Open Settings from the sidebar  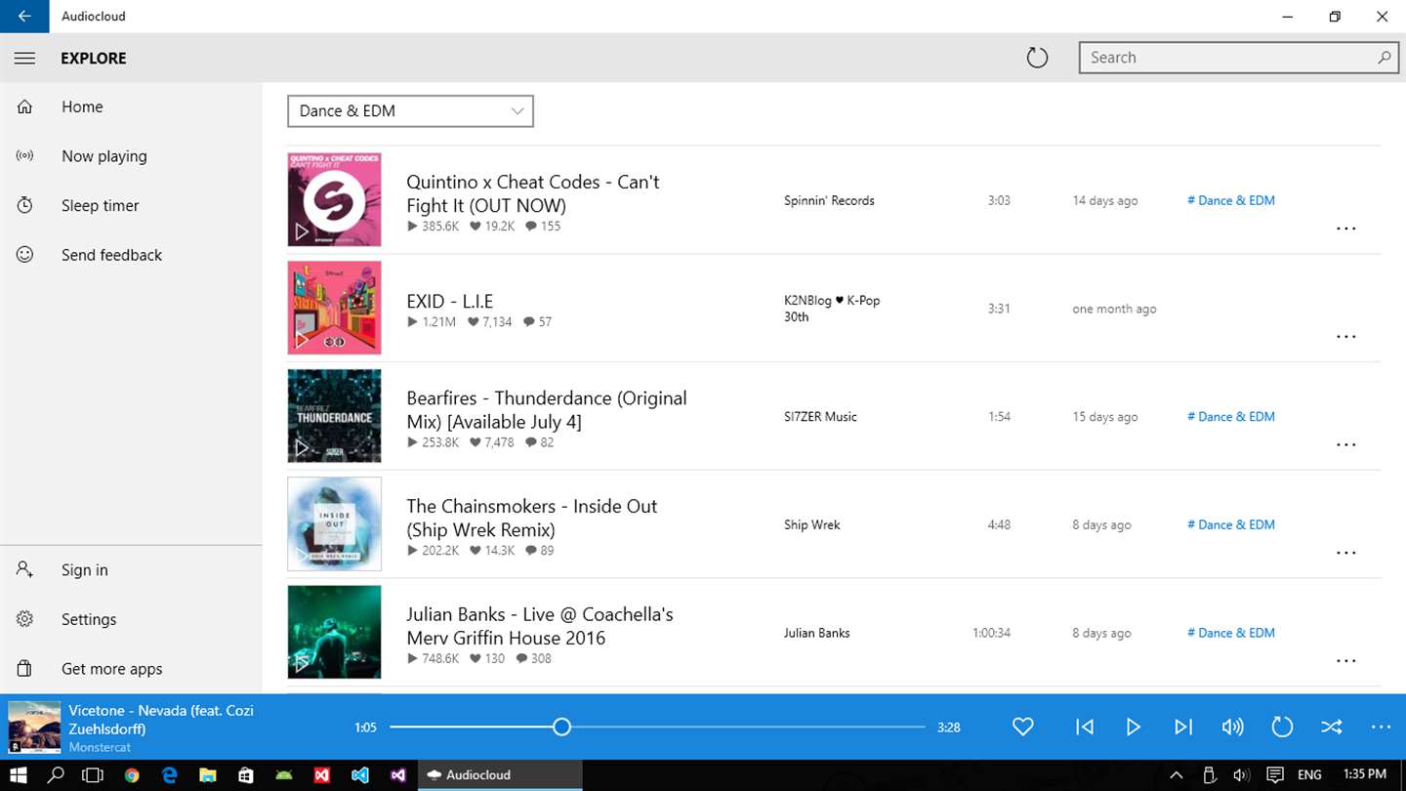coord(131,619)
